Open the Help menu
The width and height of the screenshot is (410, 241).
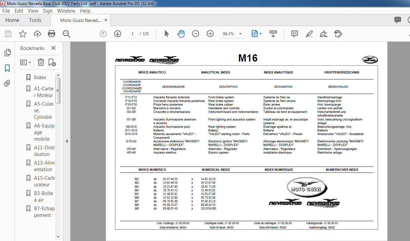click(x=85, y=11)
